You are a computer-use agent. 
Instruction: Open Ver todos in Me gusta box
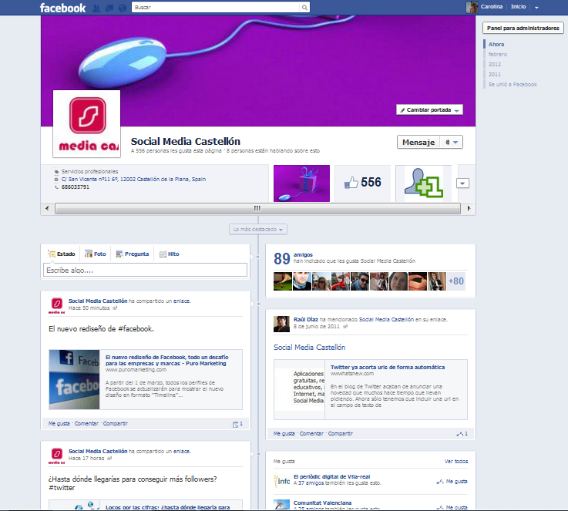coord(456,462)
